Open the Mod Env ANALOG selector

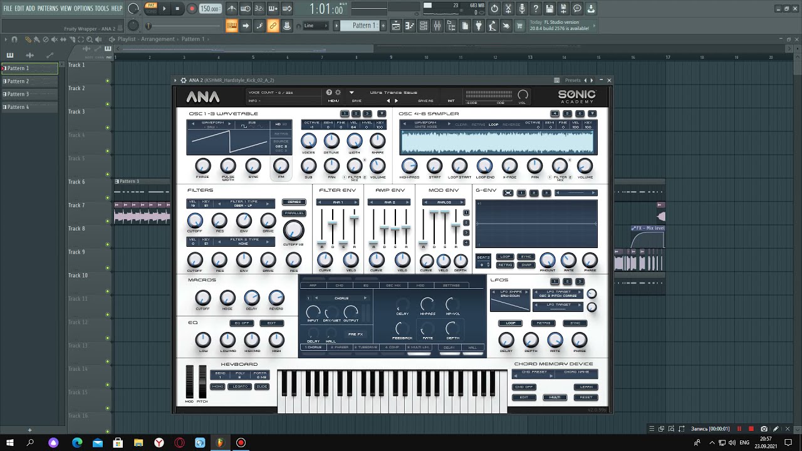point(444,202)
